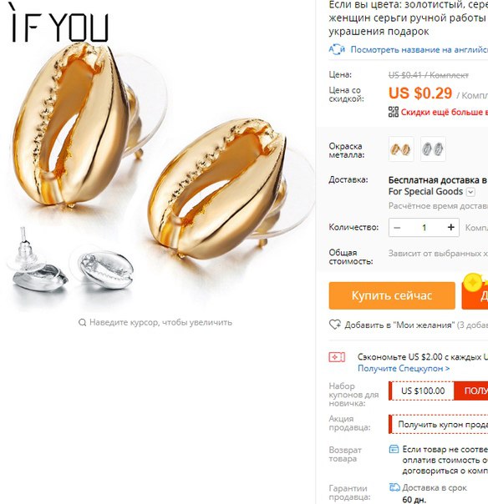Click the on-time delivery truck icon

pos(394,487)
